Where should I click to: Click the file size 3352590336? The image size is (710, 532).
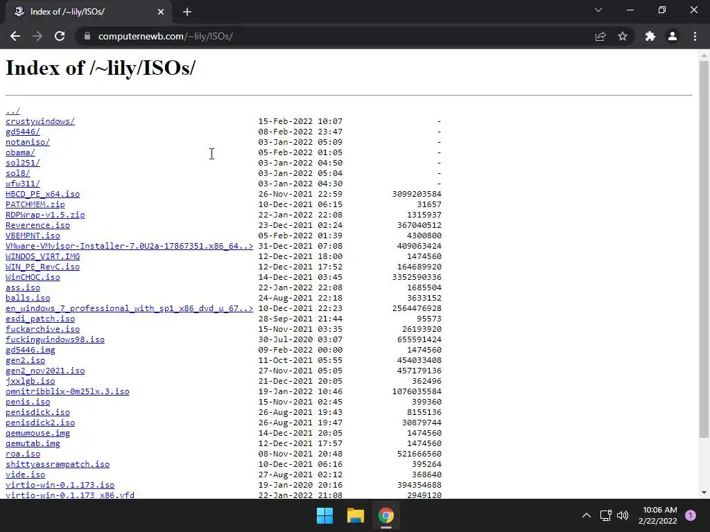(x=417, y=277)
